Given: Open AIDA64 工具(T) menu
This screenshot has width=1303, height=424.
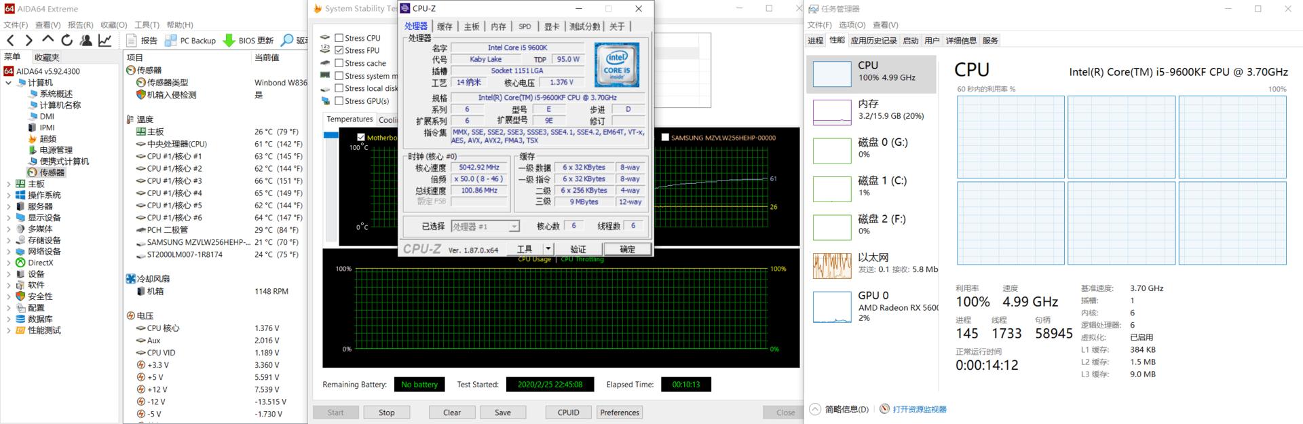Looking at the screenshot, I should point(147,24).
